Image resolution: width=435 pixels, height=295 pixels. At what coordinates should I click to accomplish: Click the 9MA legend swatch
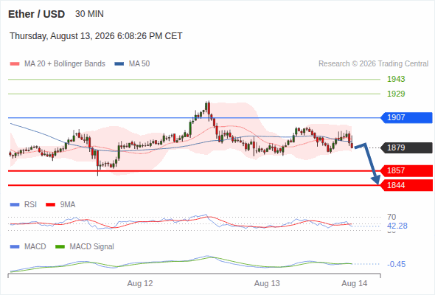point(50,205)
